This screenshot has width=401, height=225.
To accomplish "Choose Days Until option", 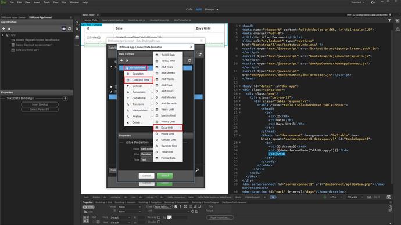I will [168, 128].
